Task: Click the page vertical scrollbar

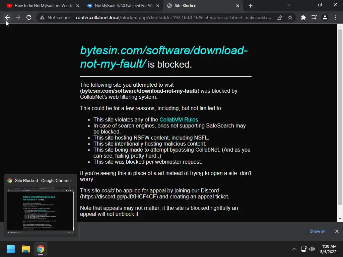Action: coord(340,117)
